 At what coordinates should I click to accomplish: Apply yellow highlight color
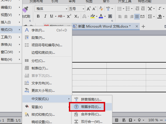coord(92,16)
